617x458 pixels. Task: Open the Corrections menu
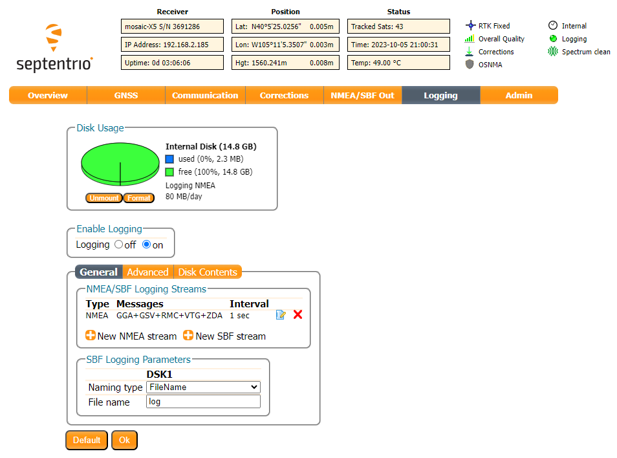[x=284, y=95]
